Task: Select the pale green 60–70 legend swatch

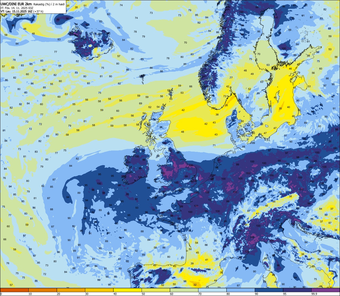Action: tap(184, 290)
